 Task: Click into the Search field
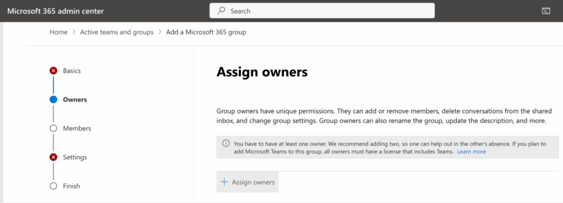coord(322,11)
